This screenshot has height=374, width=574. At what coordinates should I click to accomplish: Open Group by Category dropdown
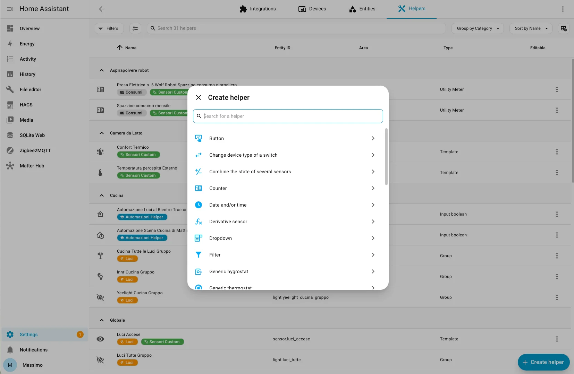tap(478, 28)
